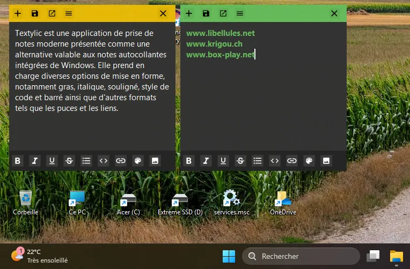The image size is (410, 269).
Task: Toggle underline in the yellow note
Action: [52, 161]
